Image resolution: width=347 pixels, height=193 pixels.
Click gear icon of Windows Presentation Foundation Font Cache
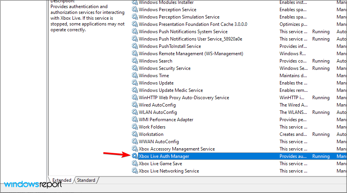(x=135, y=24)
